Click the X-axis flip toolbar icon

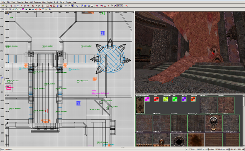pyautogui.click(x=11, y=6)
